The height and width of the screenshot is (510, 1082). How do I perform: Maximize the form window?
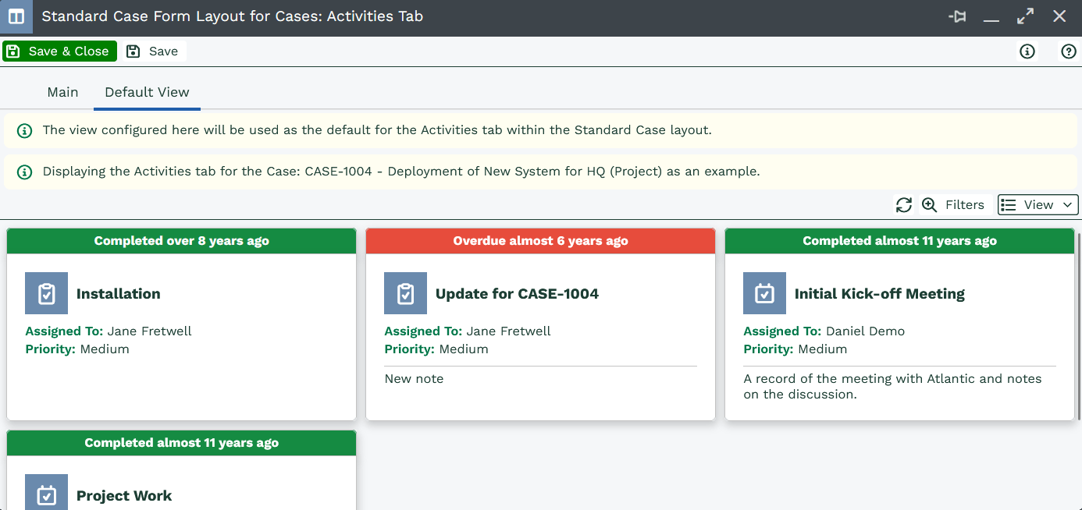tap(1025, 16)
